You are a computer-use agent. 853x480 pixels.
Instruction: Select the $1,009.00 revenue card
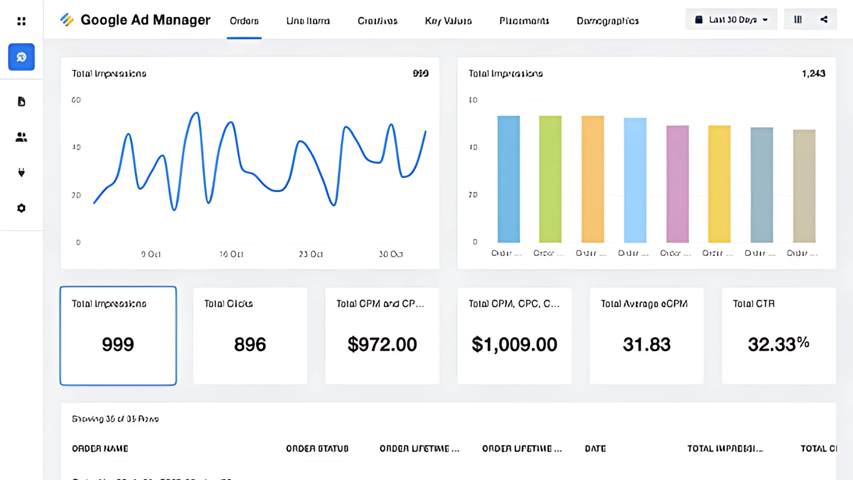click(514, 336)
